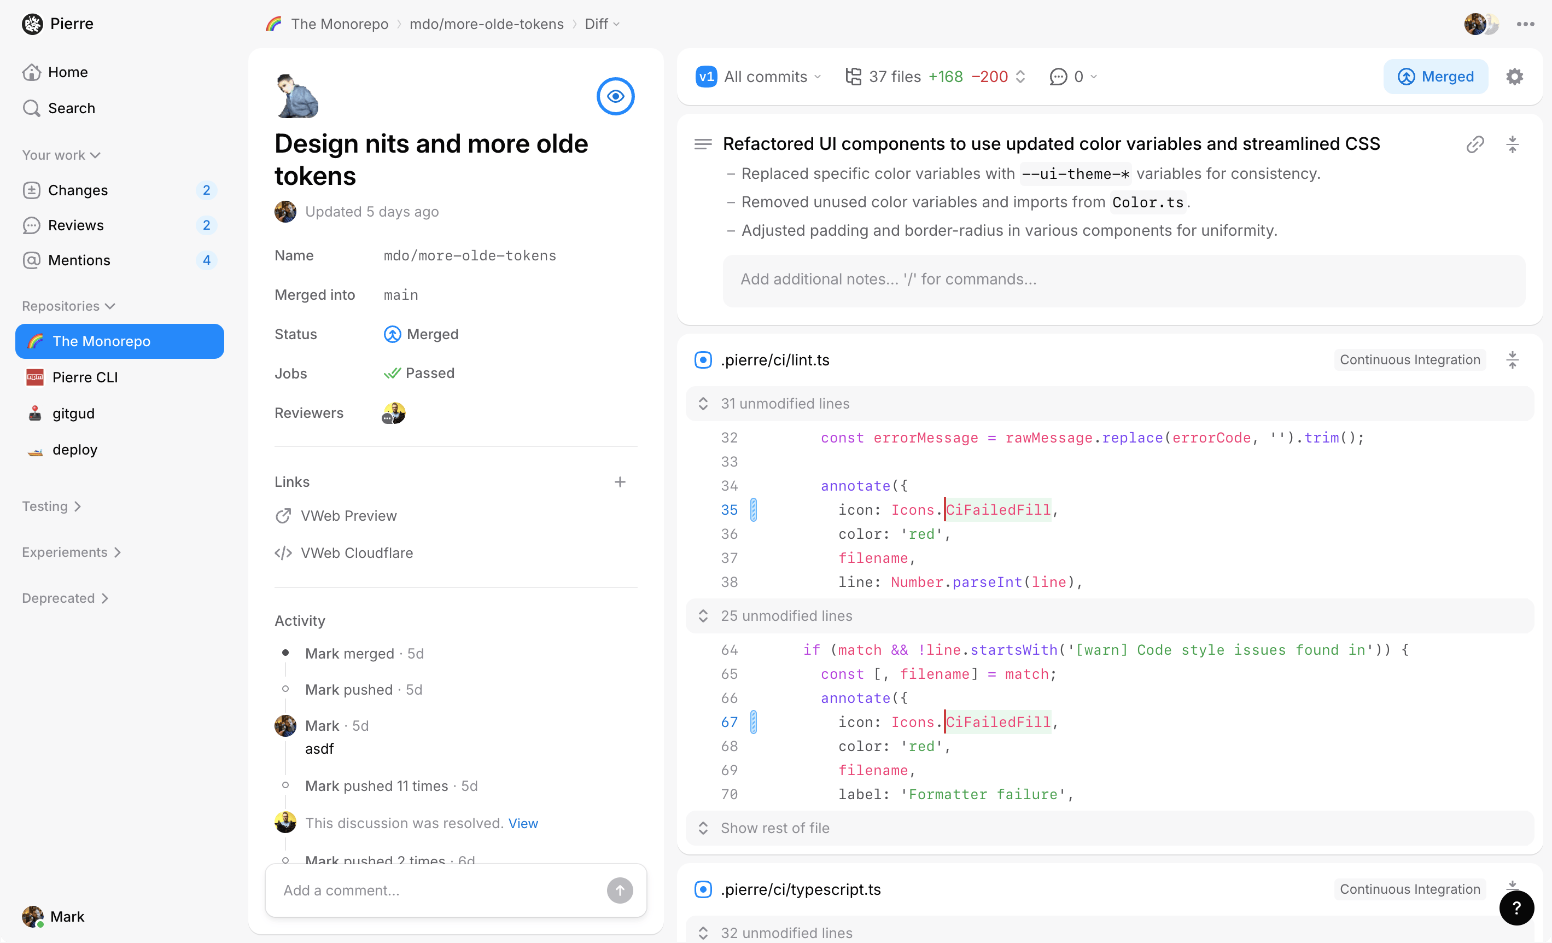Copy link to summary with chain icon
Screen dimensions: 1552x943
tap(1474, 144)
